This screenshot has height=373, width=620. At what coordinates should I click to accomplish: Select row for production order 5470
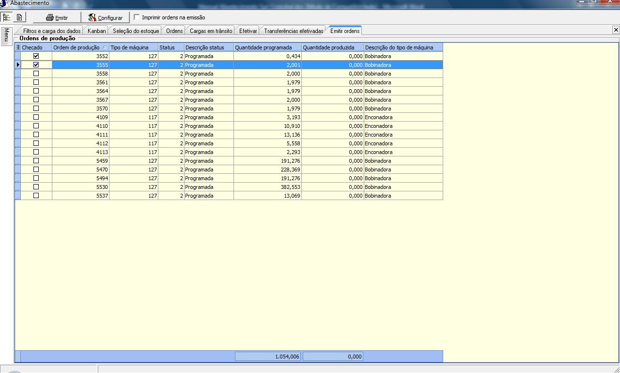point(80,170)
